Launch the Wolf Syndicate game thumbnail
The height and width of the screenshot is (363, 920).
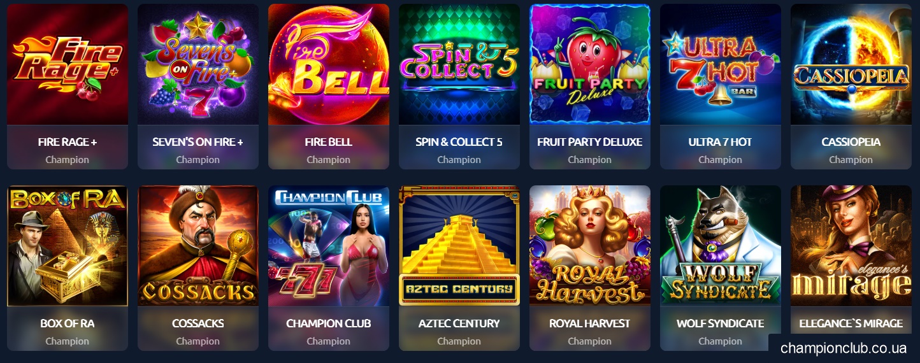point(721,246)
